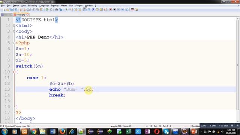The width and height of the screenshot is (240, 135).
Task: Click the Paste clipboard toolbar icon
Action: (x=42, y=9)
